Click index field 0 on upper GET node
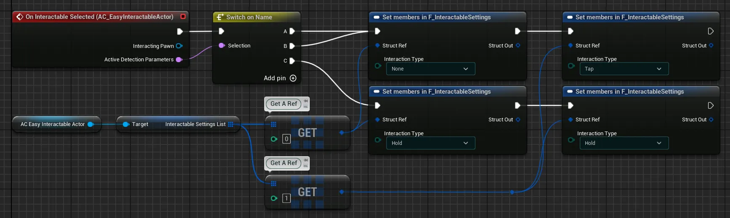 coord(287,139)
